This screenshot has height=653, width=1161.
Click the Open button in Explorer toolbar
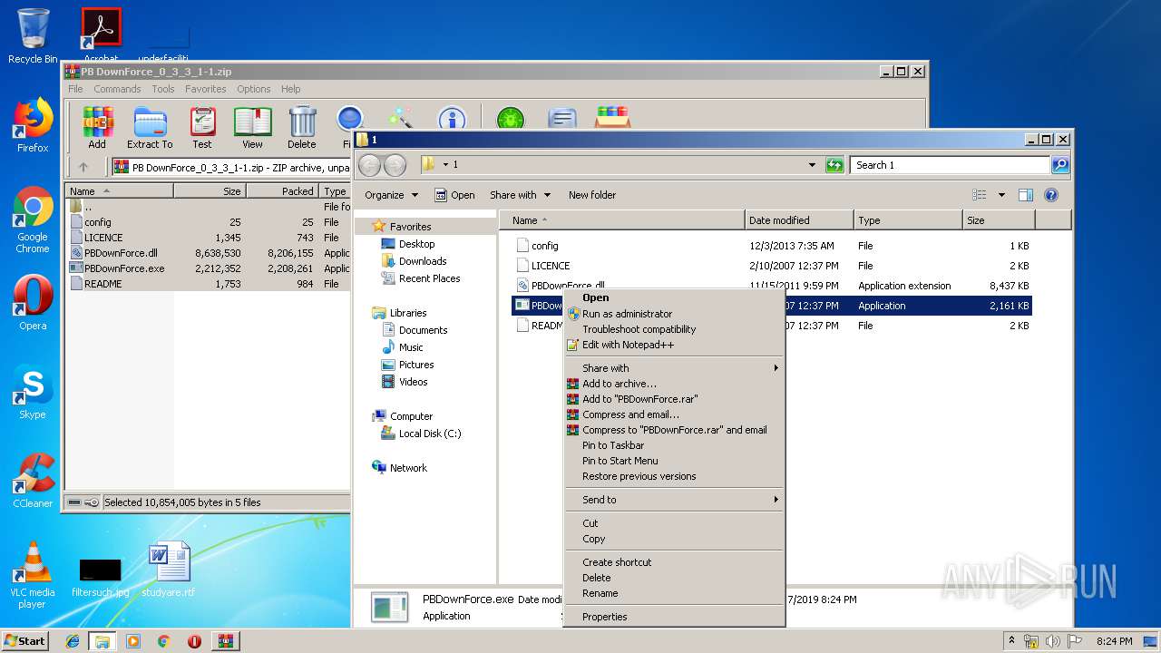(454, 195)
